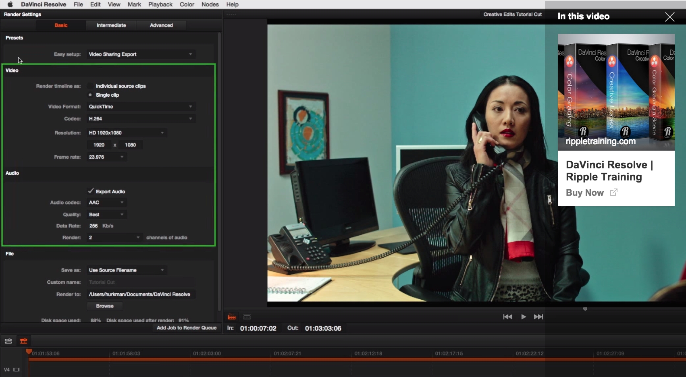Click the Buy Now external link icon
This screenshot has height=377, width=686.
613,193
